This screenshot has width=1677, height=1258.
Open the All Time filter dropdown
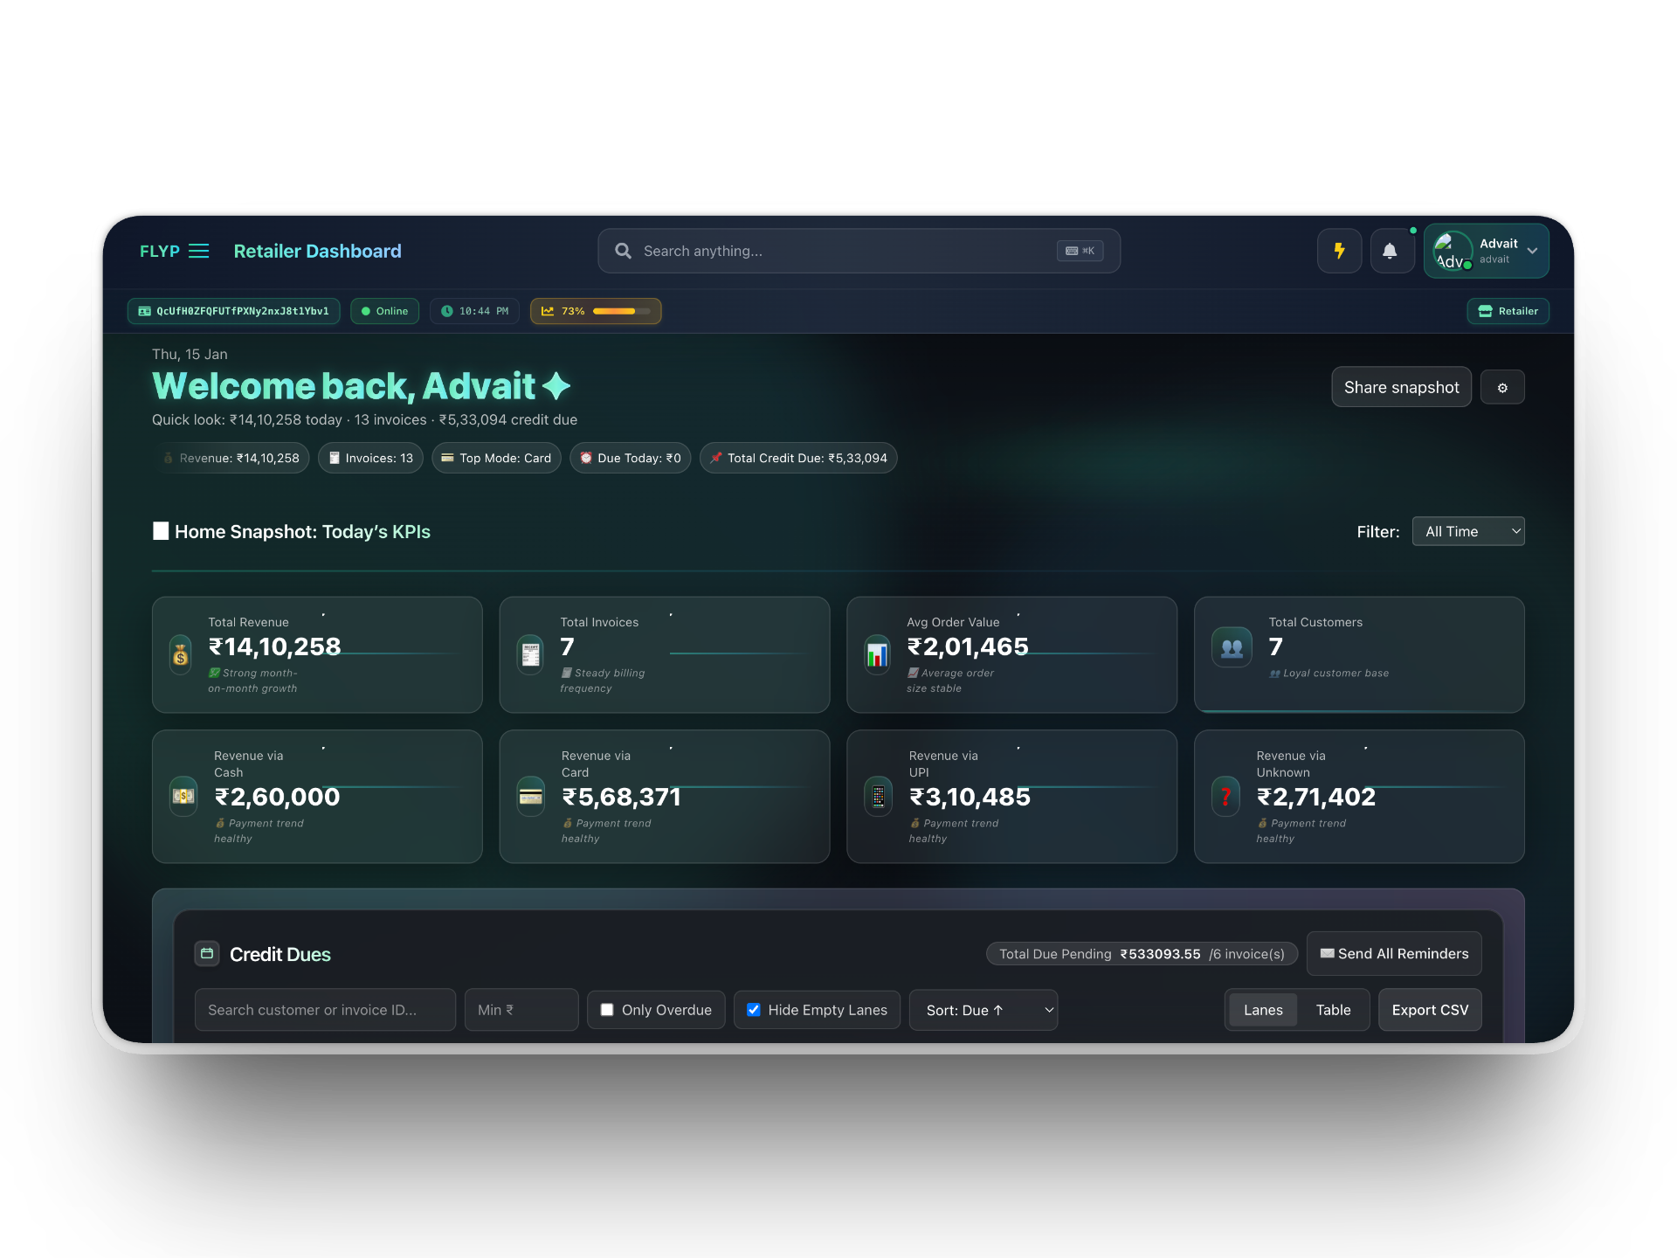tap(1467, 531)
